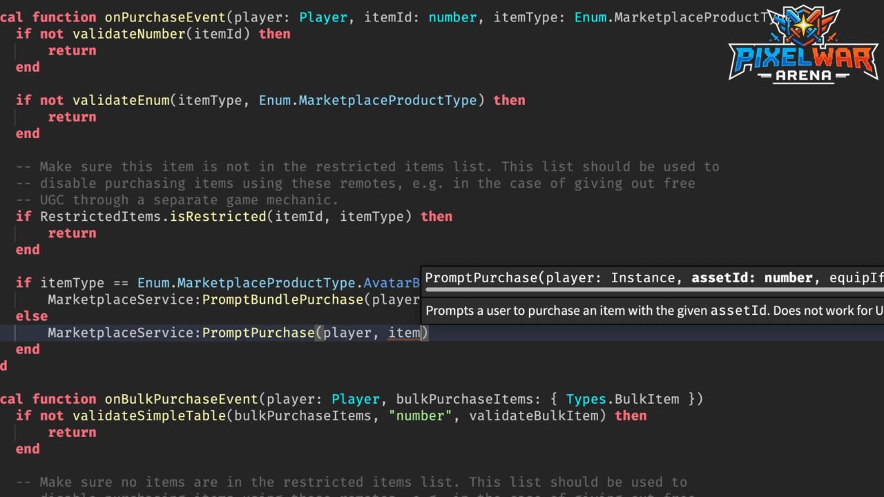
Task: Click 'return' beneath the validateSimpleTable check
Action: (x=73, y=432)
